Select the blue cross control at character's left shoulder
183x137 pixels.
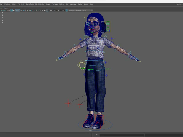pyautogui.click(x=112, y=38)
